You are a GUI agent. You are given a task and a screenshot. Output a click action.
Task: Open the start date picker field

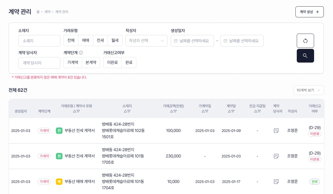click(192, 41)
